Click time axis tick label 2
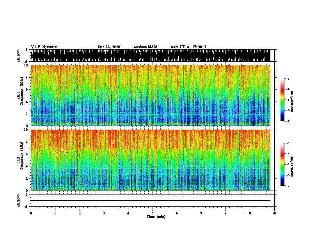Screen dimensions: 309x239 (x=80, y=213)
